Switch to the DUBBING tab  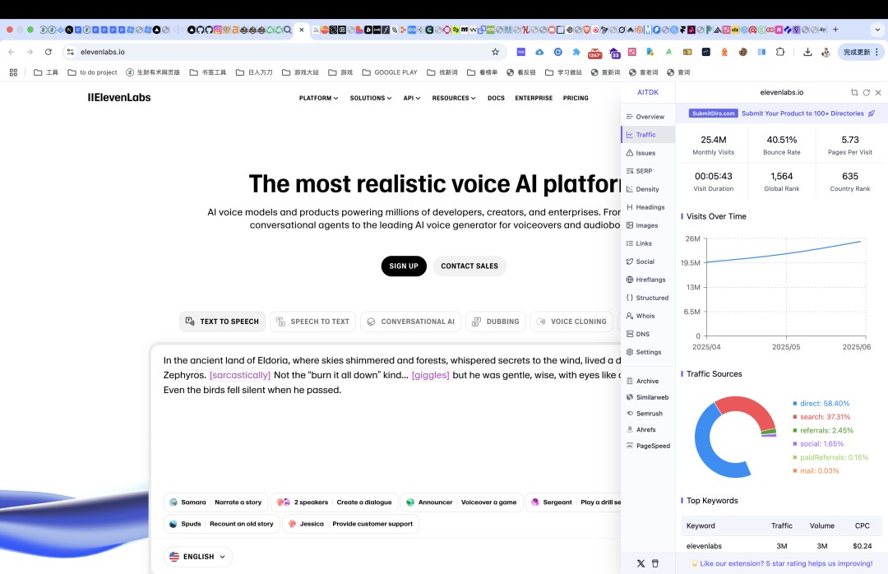tap(496, 322)
